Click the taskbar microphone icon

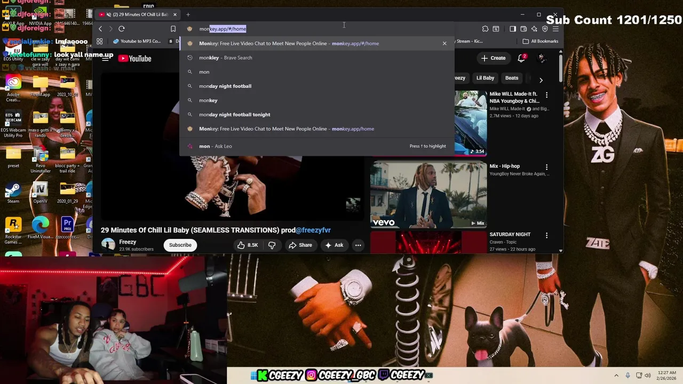pos(628,375)
